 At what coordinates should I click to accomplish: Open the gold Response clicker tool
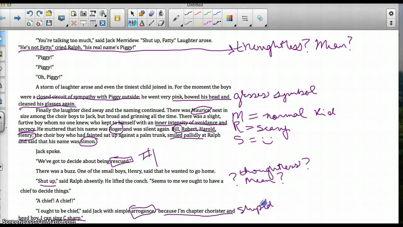point(117,18)
